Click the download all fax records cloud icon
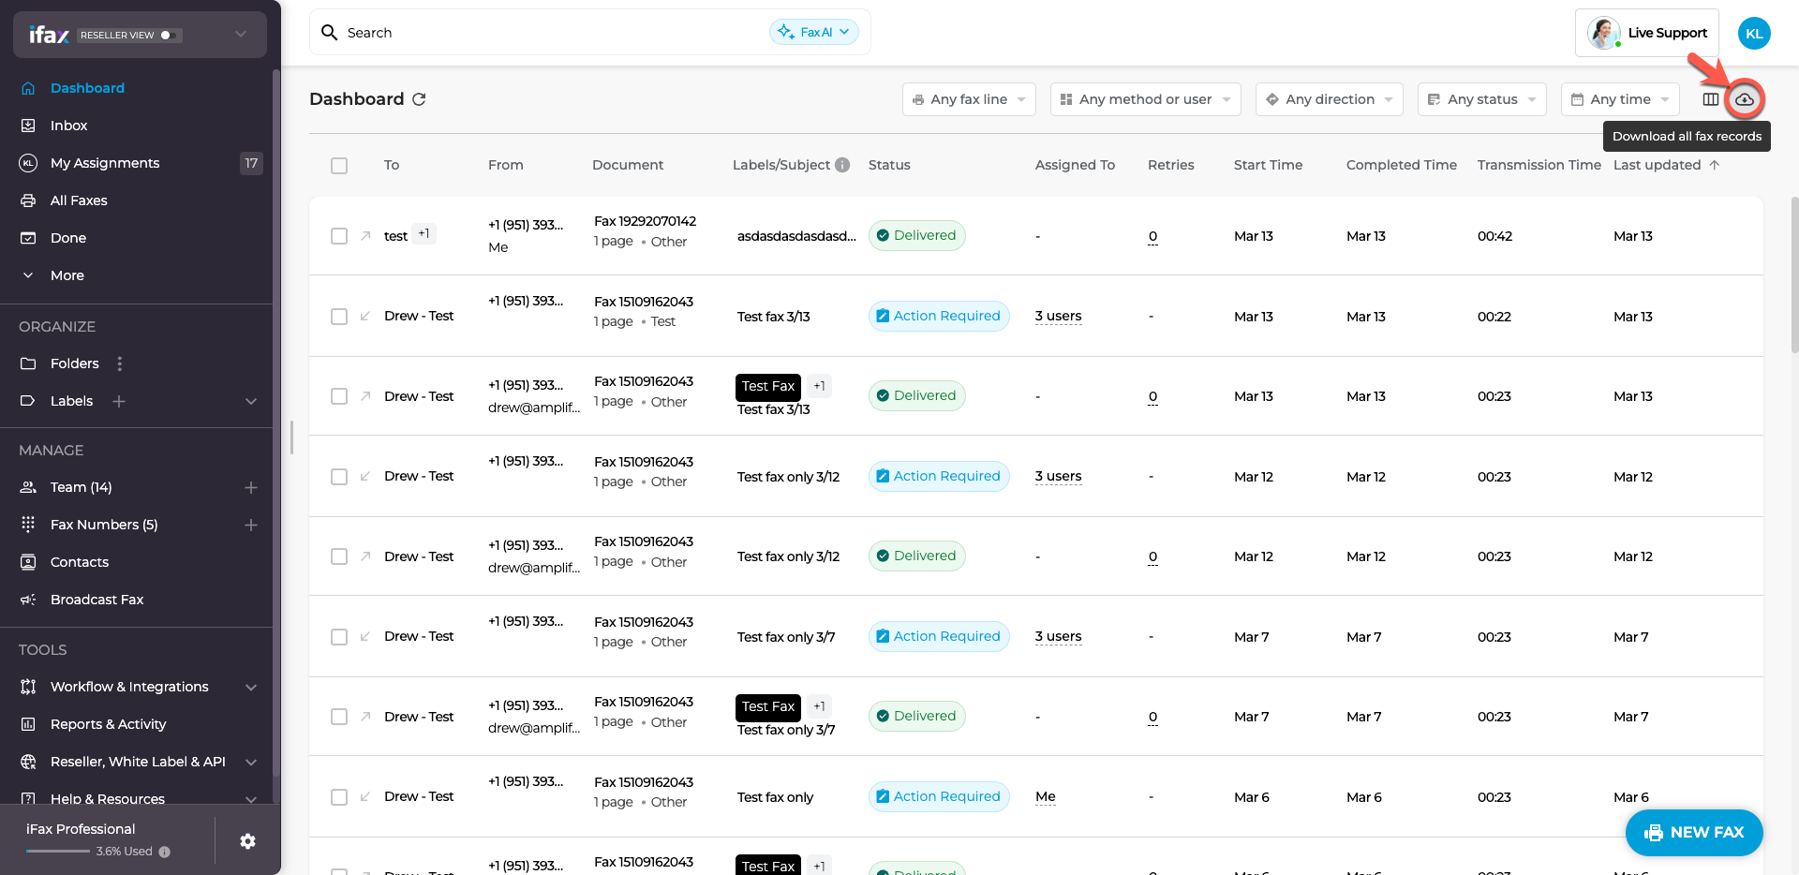This screenshot has width=1799, height=875. click(x=1744, y=99)
